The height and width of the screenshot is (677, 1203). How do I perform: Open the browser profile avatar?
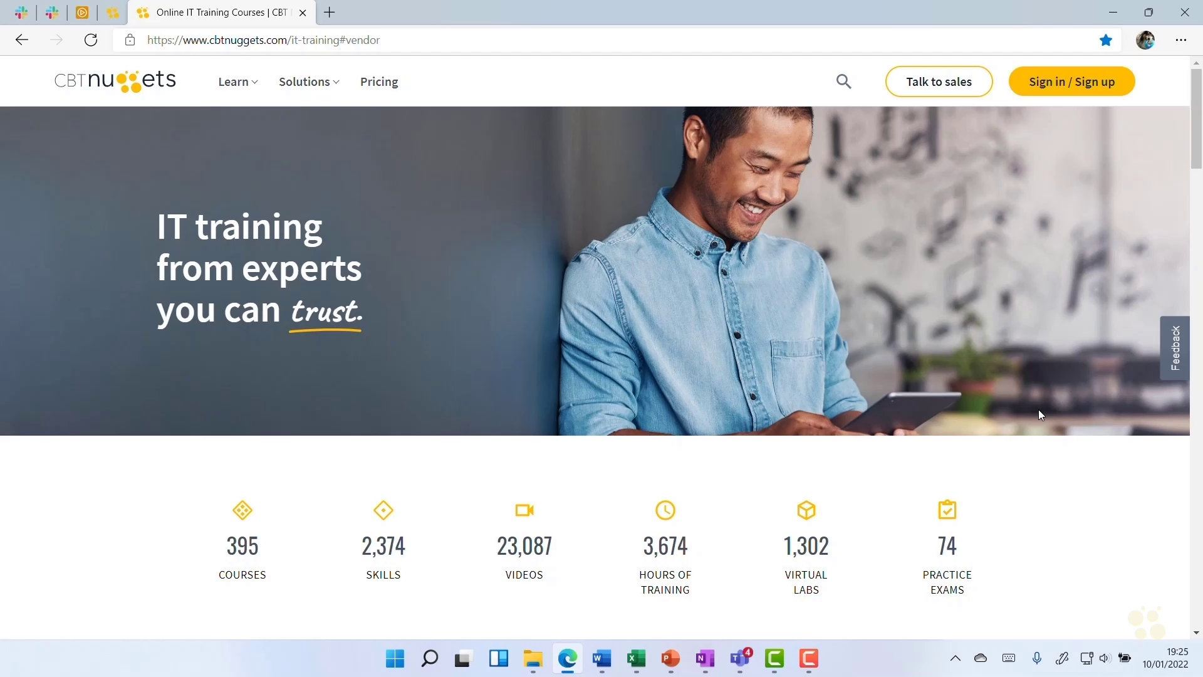point(1145,40)
